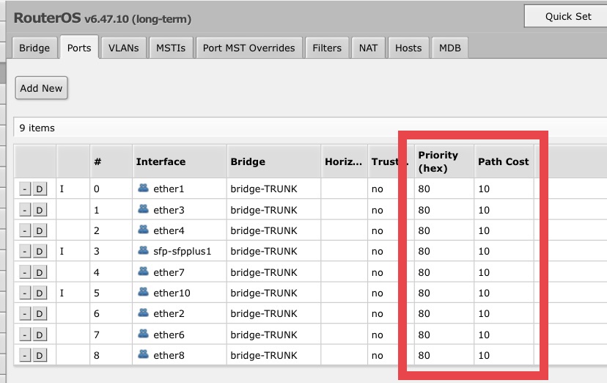Disable ether10 port with D button
The image size is (607, 383).
(40, 293)
